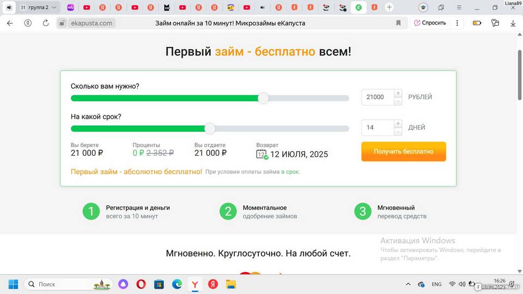Switch to the emoji face tab

click(230, 7)
